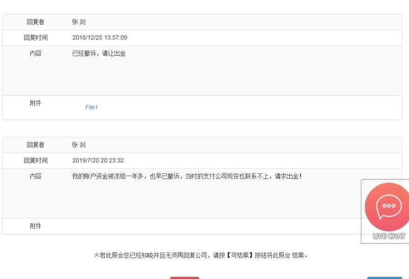Open the LIVE CHAT bubble icon
Image resolution: width=409 pixels, height=279 pixels.
386,206
